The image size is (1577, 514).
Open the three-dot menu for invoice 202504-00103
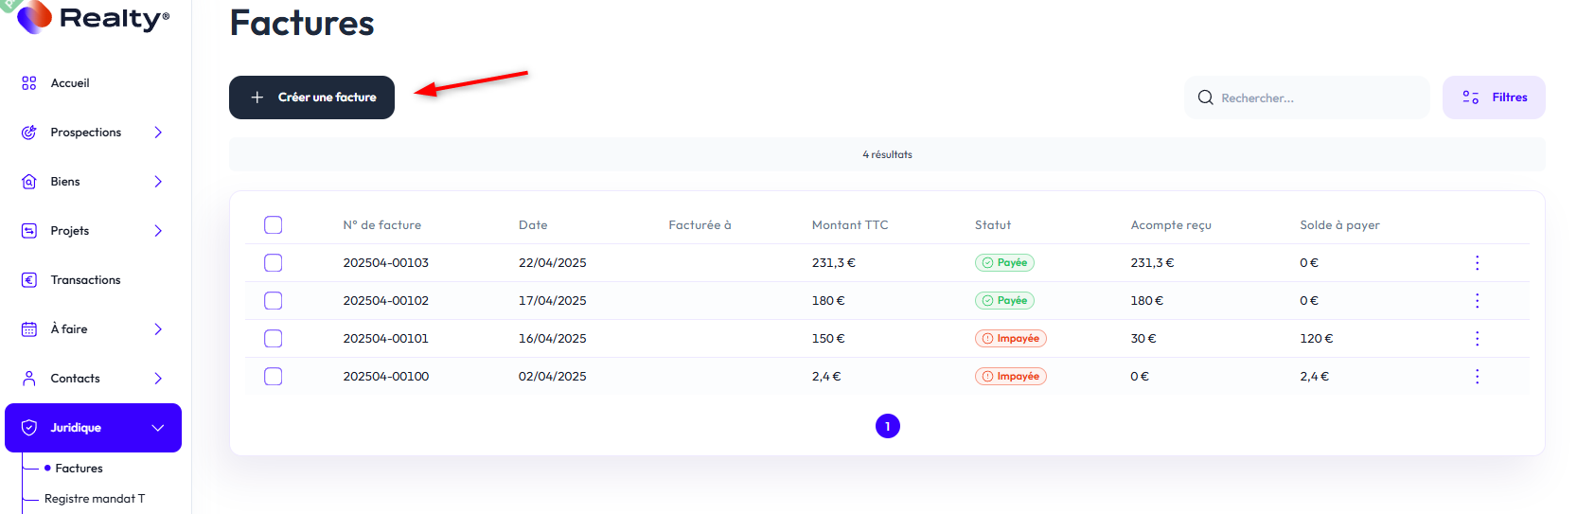[x=1477, y=263]
